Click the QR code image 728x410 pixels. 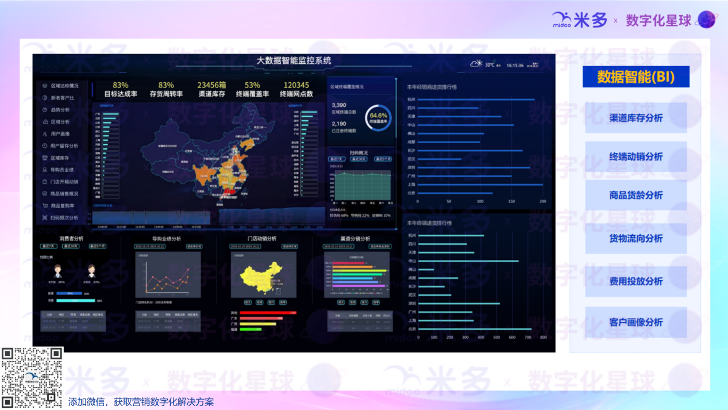(x=32, y=377)
